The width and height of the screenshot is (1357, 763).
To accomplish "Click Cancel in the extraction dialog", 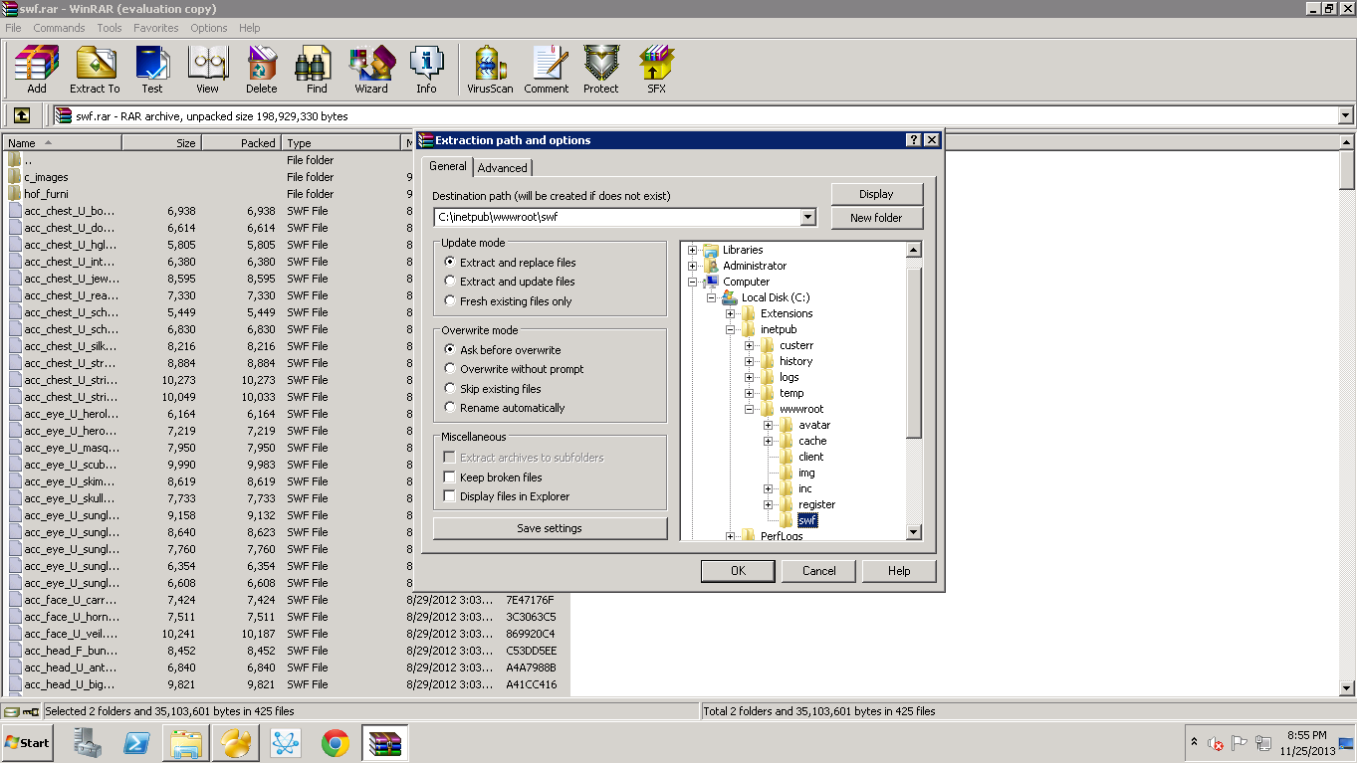I will 819,571.
